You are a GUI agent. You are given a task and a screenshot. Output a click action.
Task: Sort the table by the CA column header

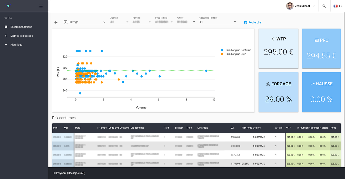(232, 128)
